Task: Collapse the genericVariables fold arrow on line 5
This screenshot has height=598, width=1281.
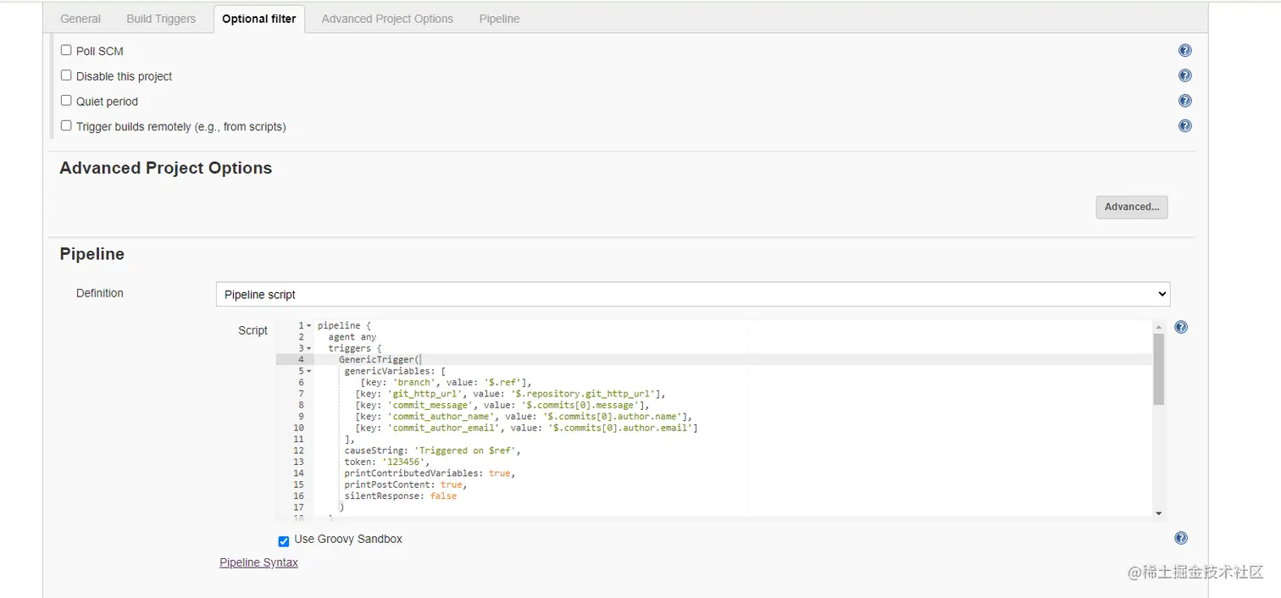Action: pyautogui.click(x=309, y=371)
